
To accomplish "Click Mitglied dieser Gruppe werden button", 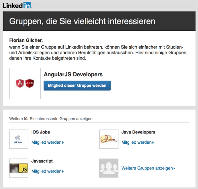I will tap(77, 86).
